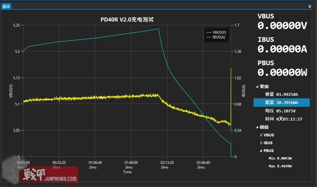Expand the IBUS extremes node
Viewport: 317px width, 187px height.
point(261,143)
